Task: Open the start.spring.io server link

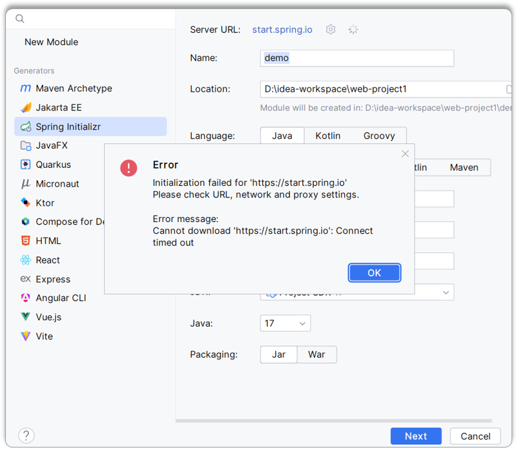Action: (x=282, y=30)
